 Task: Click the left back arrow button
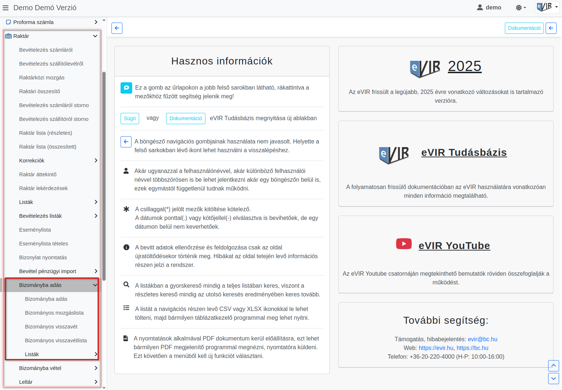pyautogui.click(x=117, y=28)
